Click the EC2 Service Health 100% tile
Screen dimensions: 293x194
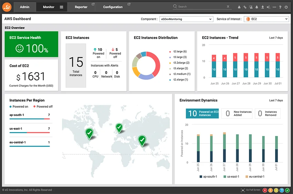[31, 44]
